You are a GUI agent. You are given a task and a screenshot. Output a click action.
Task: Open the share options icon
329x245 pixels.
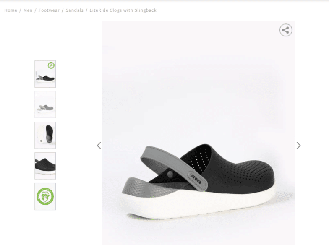pos(285,30)
